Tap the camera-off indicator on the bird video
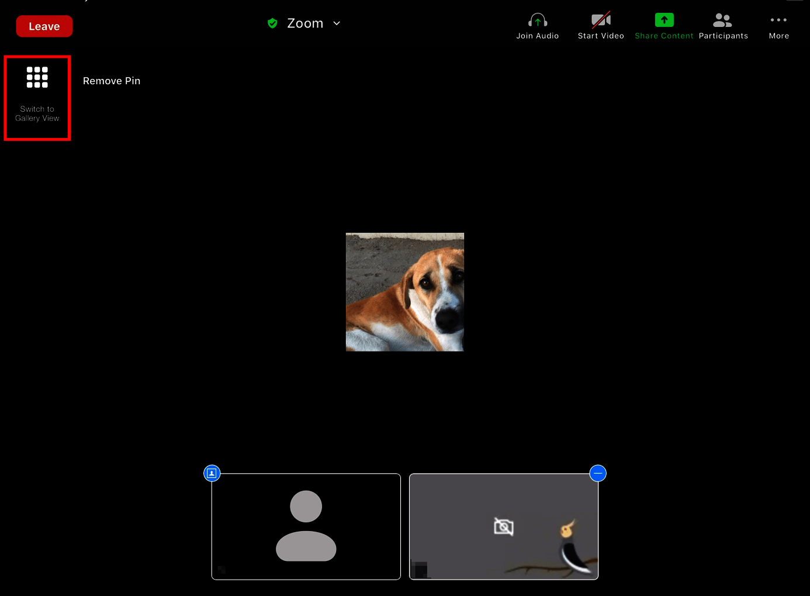This screenshot has height=596, width=810. point(503,526)
